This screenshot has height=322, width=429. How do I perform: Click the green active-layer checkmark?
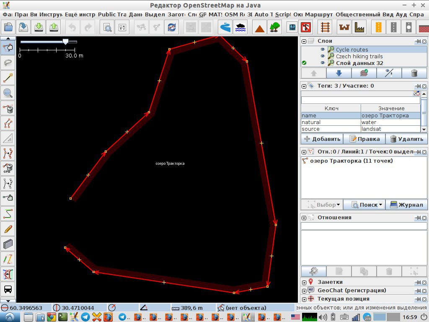(304, 63)
